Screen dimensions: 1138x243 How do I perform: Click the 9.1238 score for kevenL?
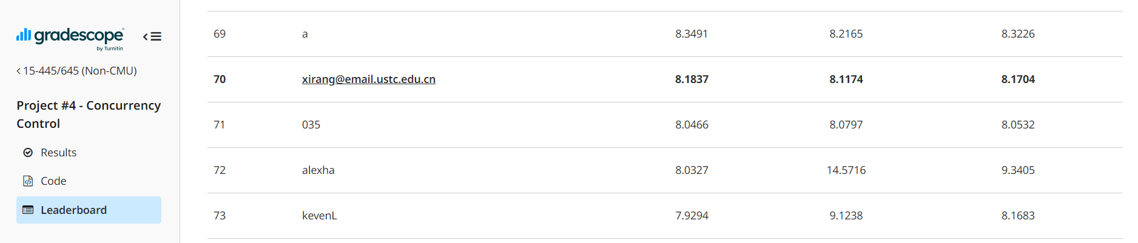[x=846, y=216]
